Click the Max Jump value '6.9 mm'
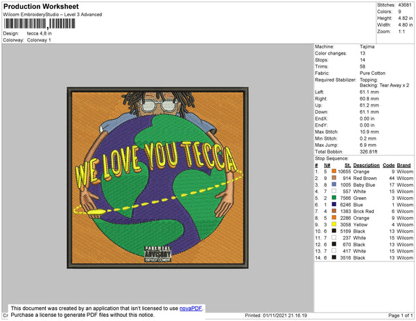The width and height of the screenshot is (416, 321). 368,145
